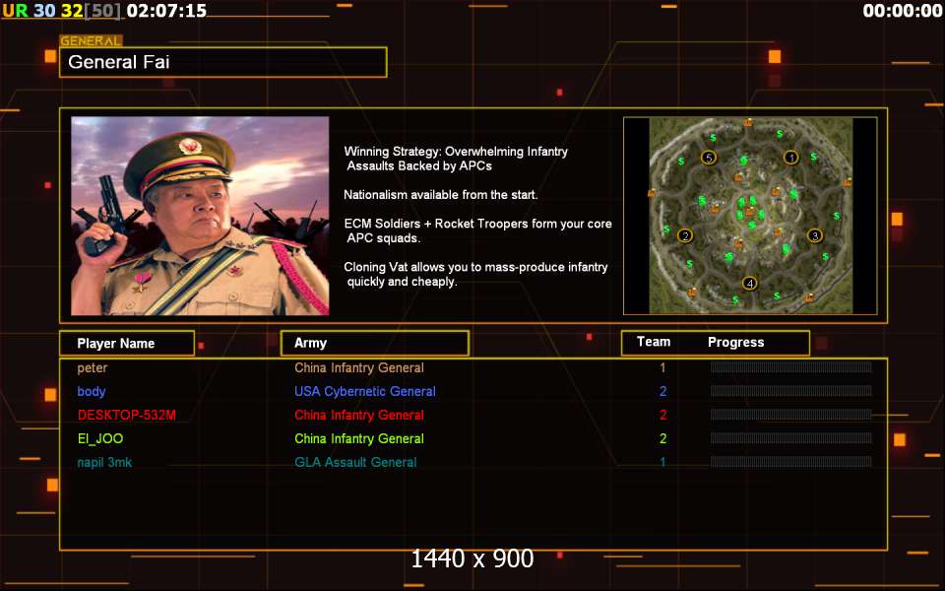Select player name El_JOO
The height and width of the screenshot is (591, 945).
pyautogui.click(x=100, y=438)
